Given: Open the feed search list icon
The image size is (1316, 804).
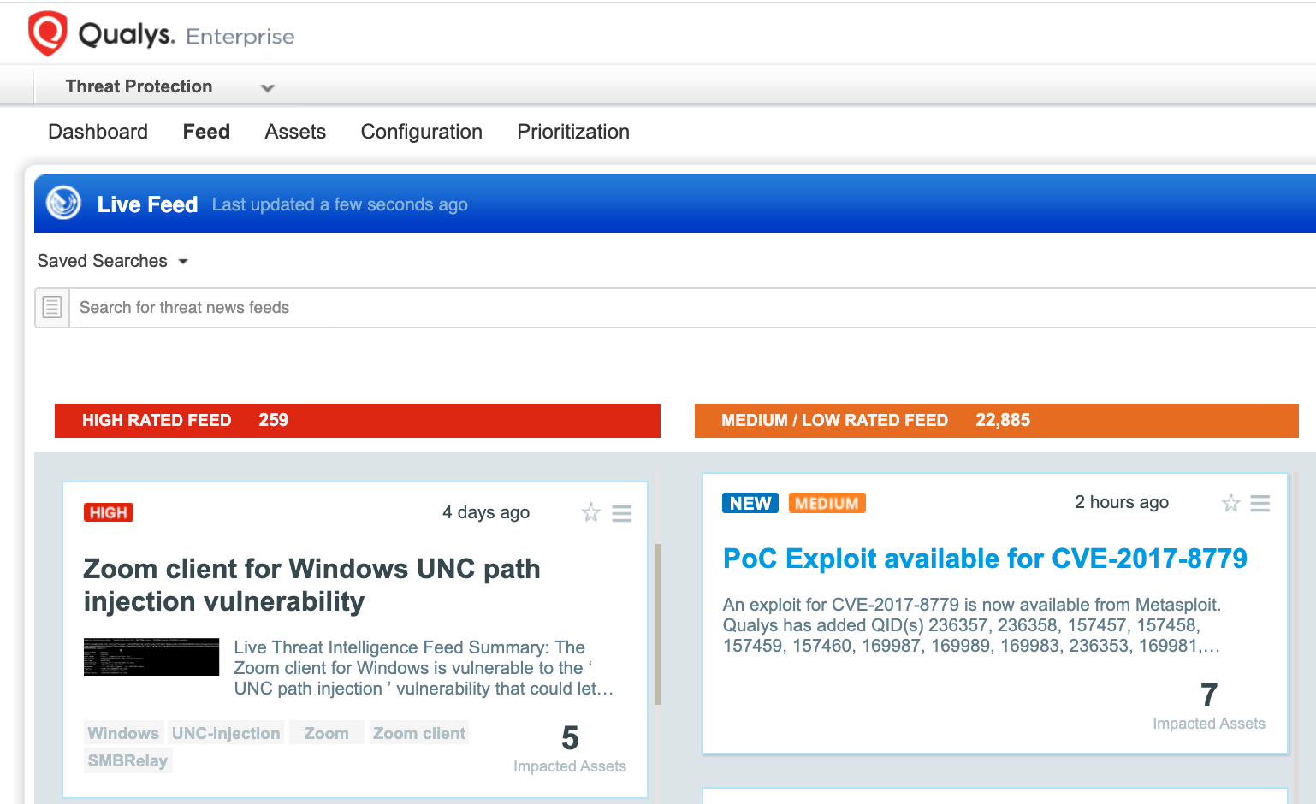Looking at the screenshot, I should (51, 307).
